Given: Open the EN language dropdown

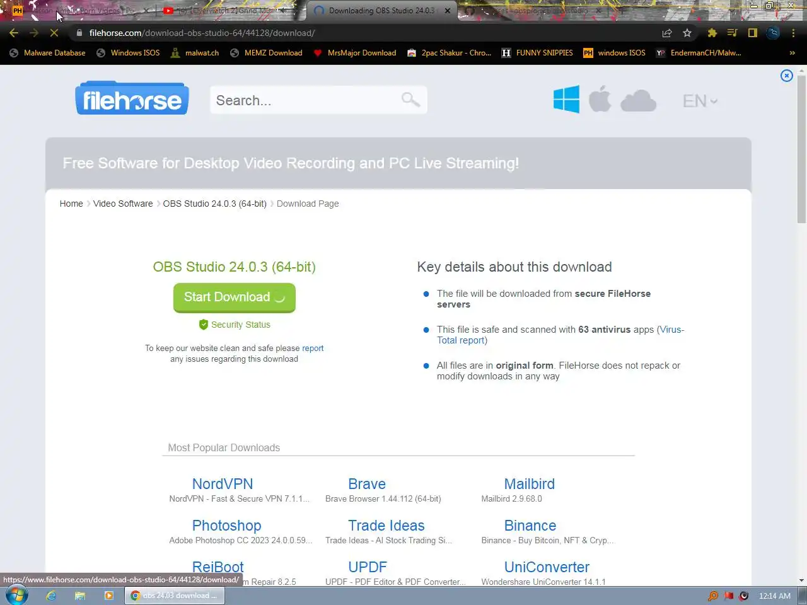Looking at the screenshot, I should 700,101.
